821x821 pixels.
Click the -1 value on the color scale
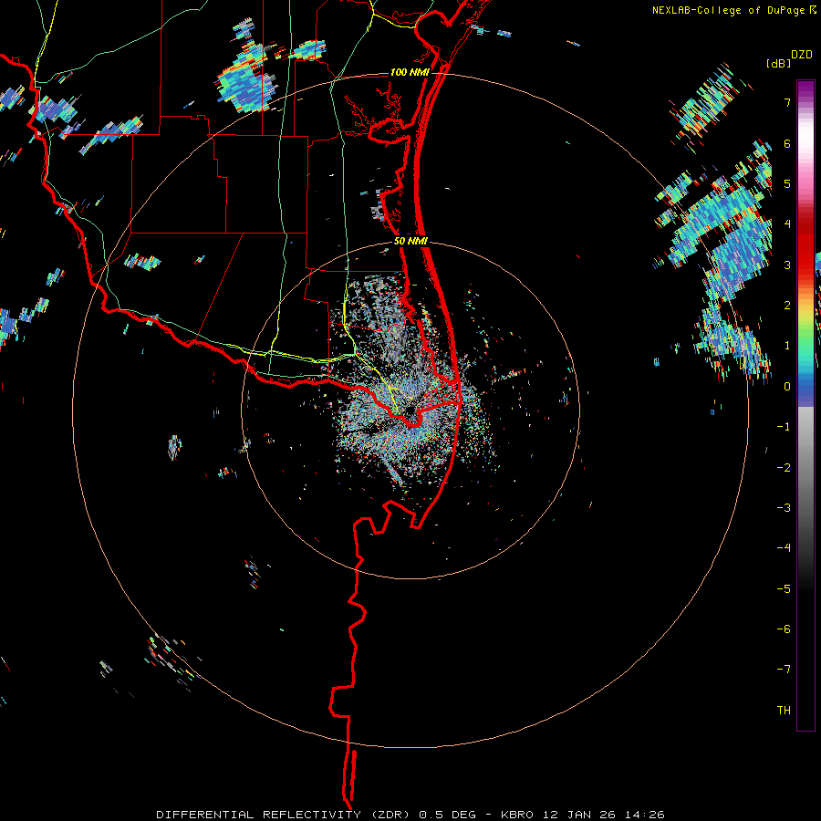coord(784,427)
